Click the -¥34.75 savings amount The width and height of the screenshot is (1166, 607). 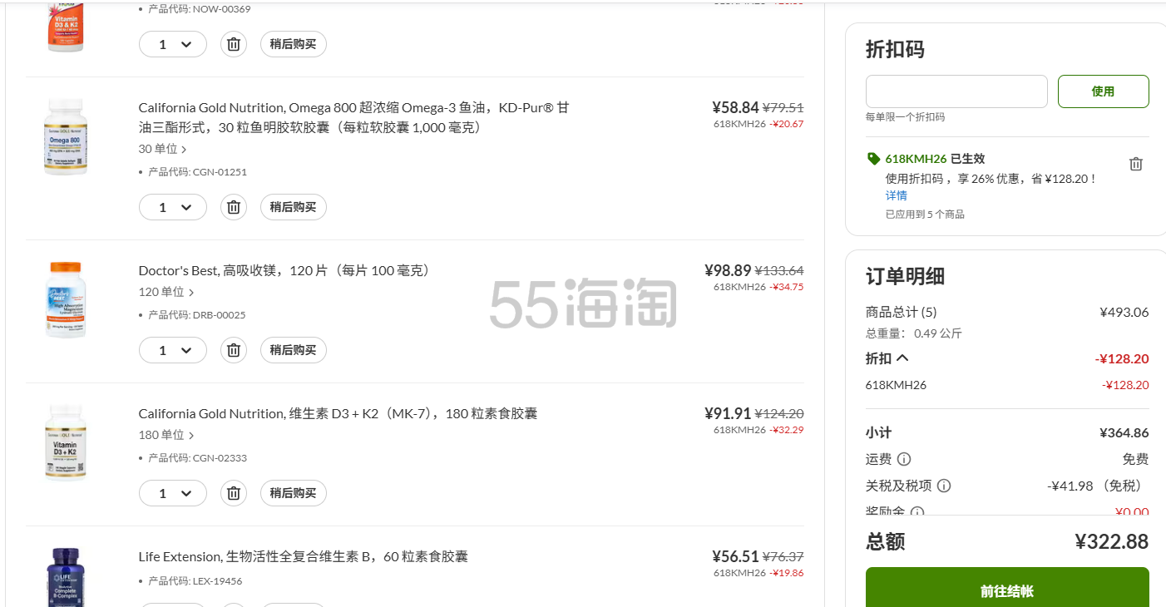click(x=787, y=287)
